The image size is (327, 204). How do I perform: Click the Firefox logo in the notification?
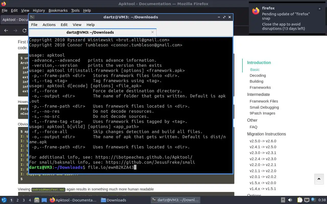[256, 11]
